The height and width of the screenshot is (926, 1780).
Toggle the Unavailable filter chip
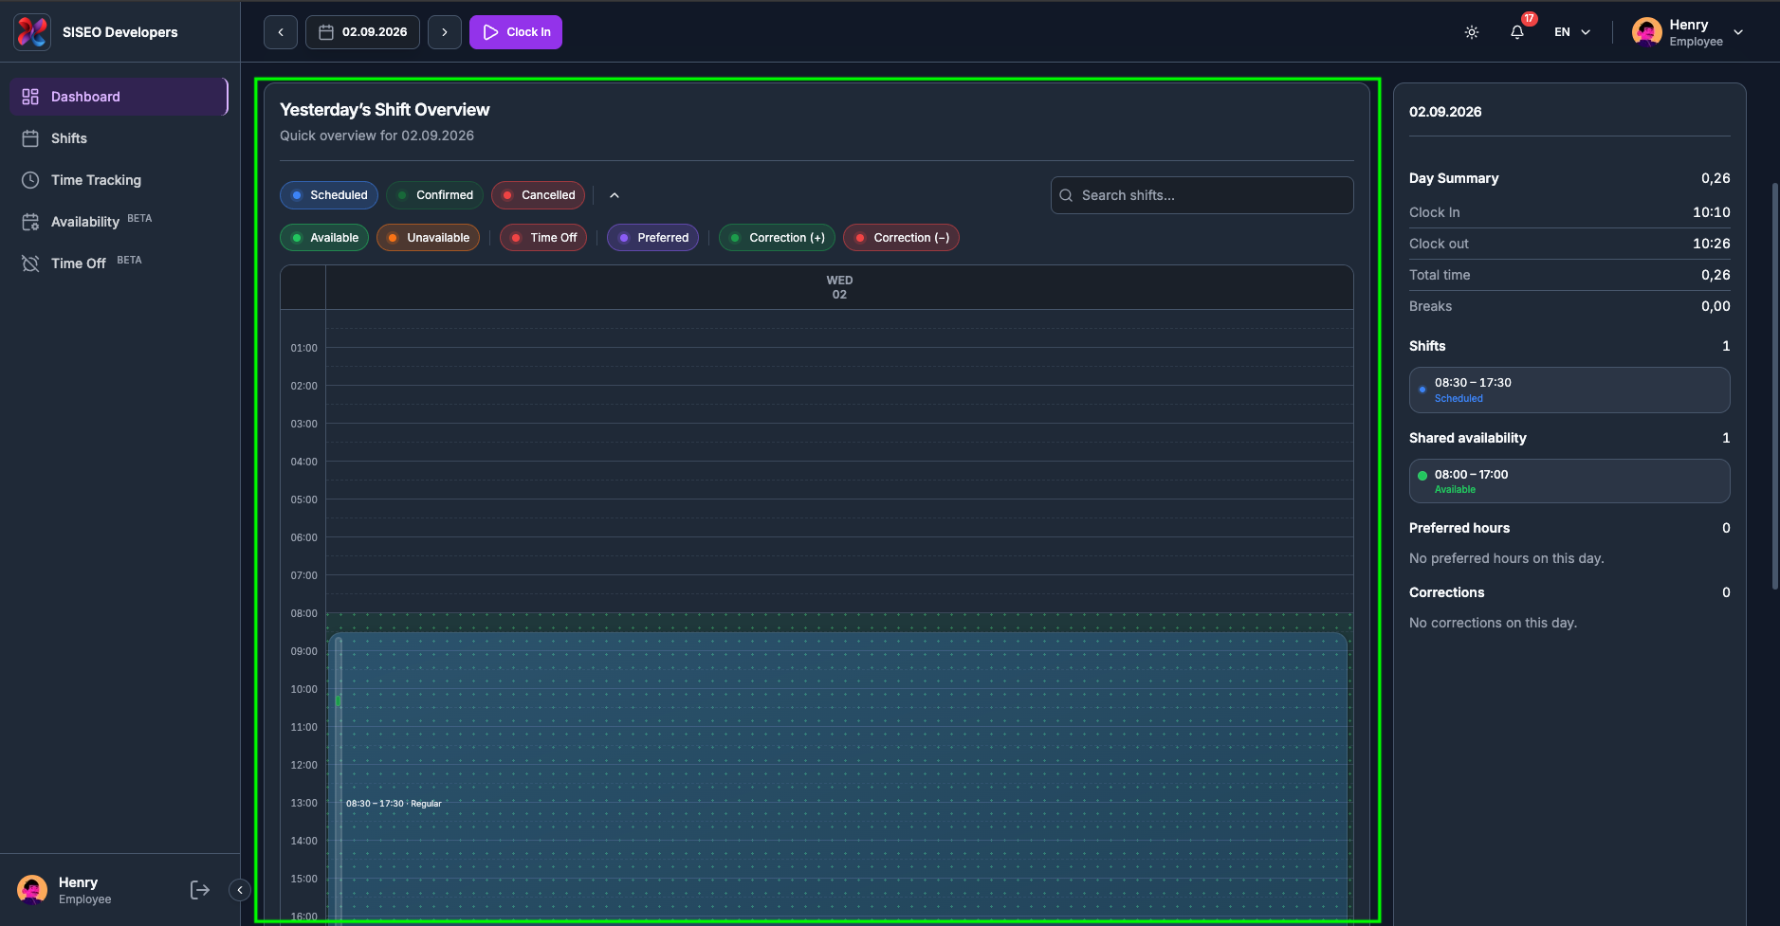click(429, 238)
